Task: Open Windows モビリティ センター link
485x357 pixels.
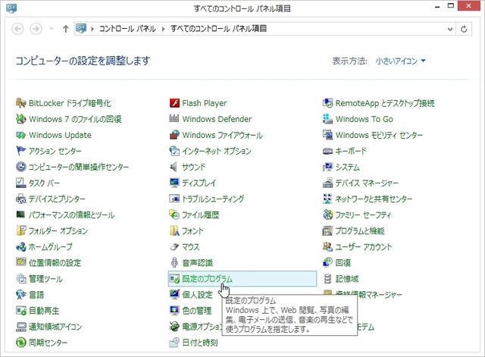Action: click(379, 135)
